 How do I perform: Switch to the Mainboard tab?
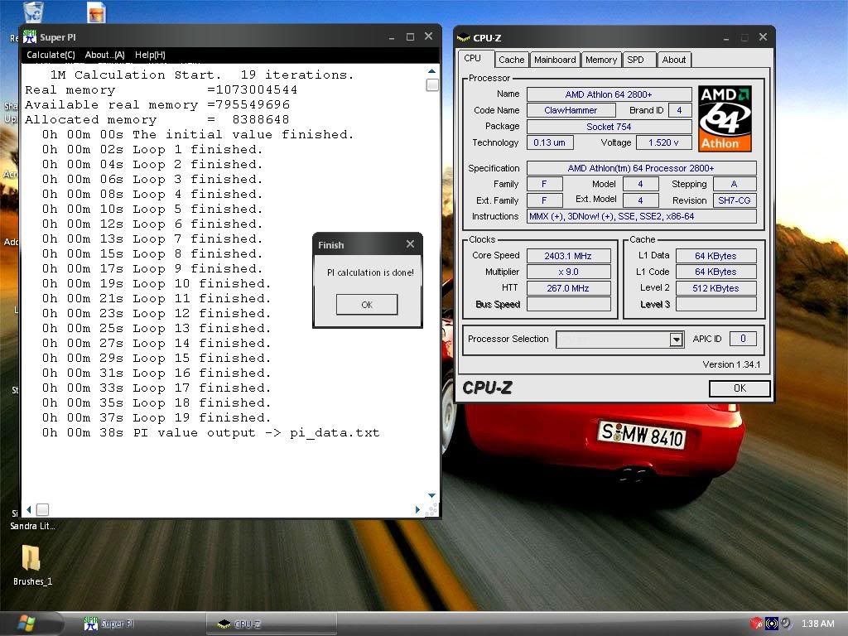pyautogui.click(x=555, y=60)
